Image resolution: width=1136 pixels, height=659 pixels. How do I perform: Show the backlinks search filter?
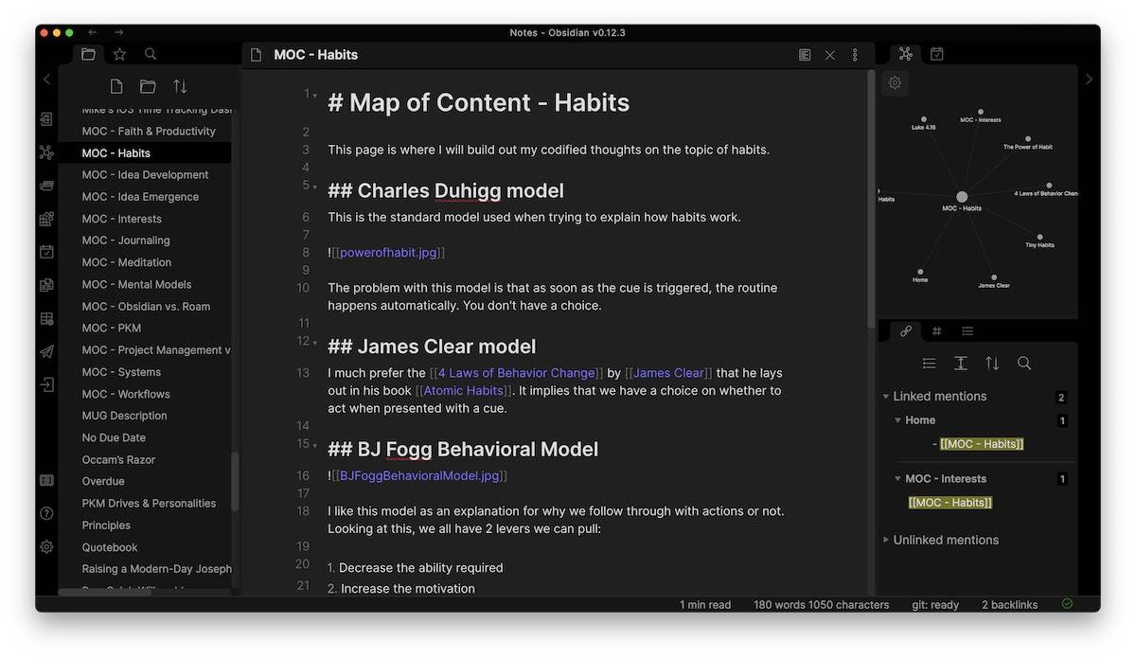tap(1024, 364)
